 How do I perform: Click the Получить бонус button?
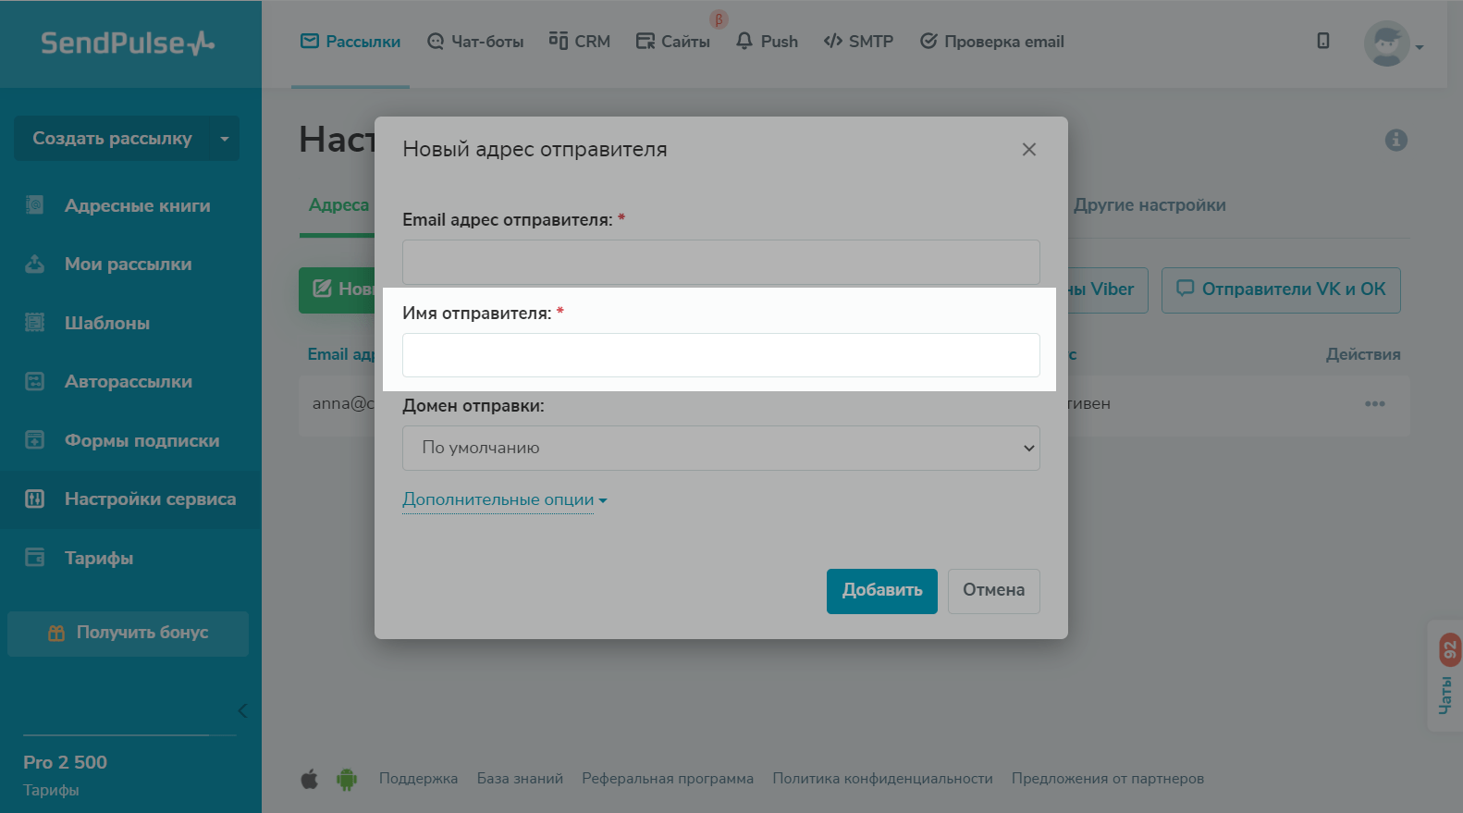(129, 633)
